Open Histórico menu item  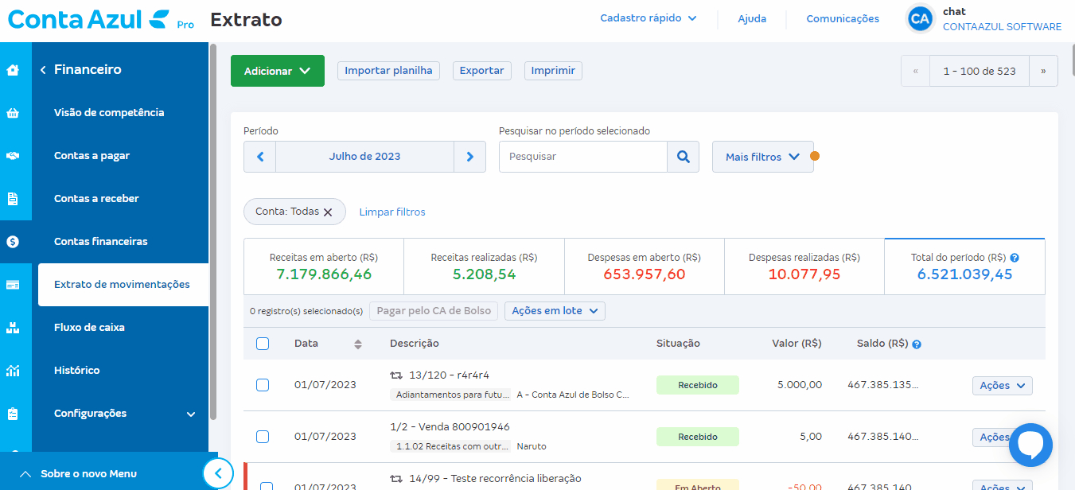[x=77, y=371]
